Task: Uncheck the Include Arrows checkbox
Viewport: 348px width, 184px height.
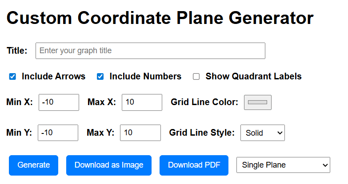Action: 12,77
